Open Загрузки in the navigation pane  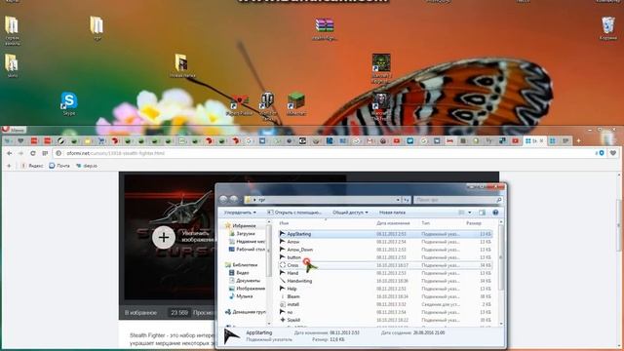coord(242,234)
